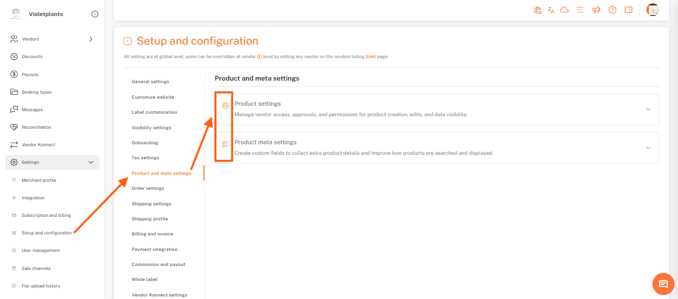The height and width of the screenshot is (299, 678).
Task: Open the Order settings tab
Action: 148,188
